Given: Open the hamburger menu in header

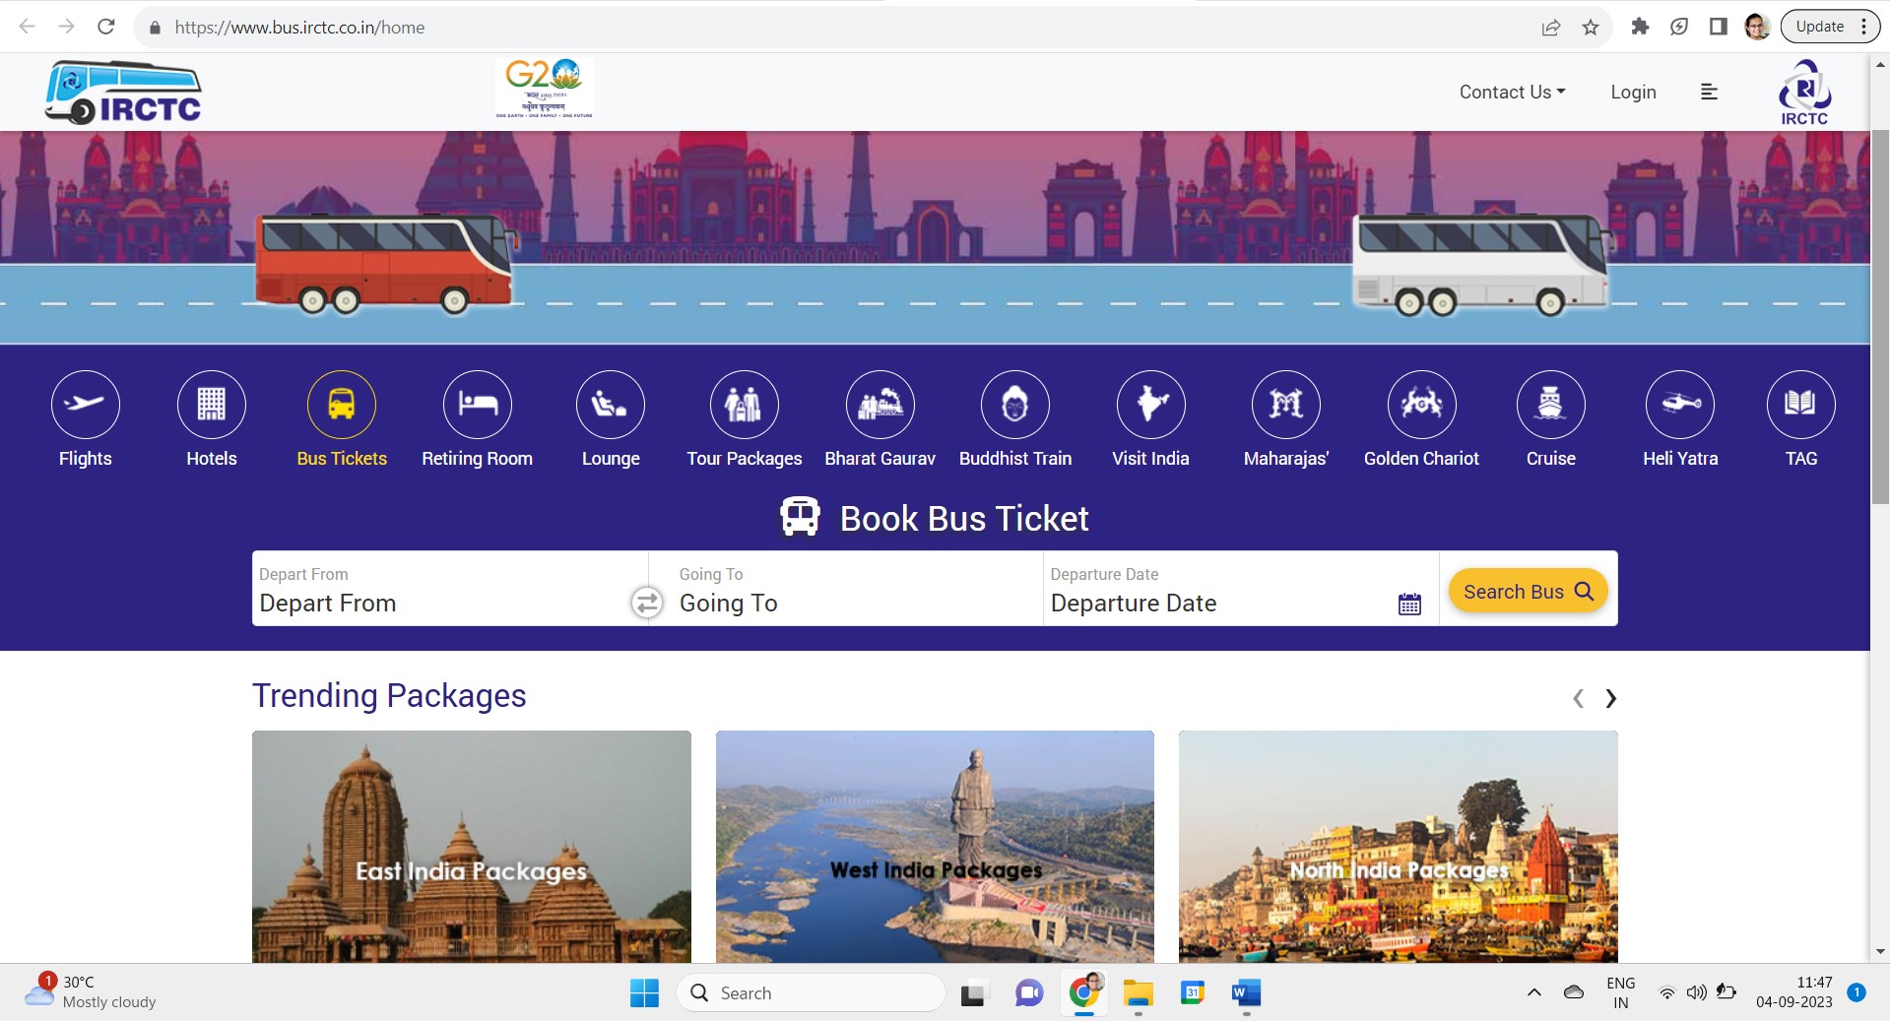Looking at the screenshot, I should [x=1709, y=92].
